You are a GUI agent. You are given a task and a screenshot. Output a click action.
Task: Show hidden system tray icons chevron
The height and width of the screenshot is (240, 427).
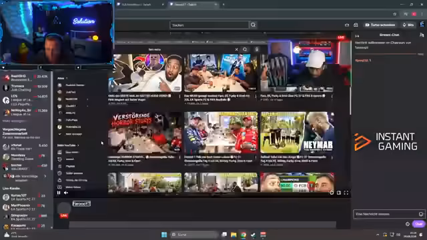click(x=378, y=235)
